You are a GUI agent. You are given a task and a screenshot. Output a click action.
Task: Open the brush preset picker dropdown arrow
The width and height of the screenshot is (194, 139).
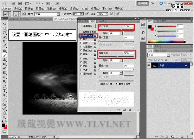(19, 14)
